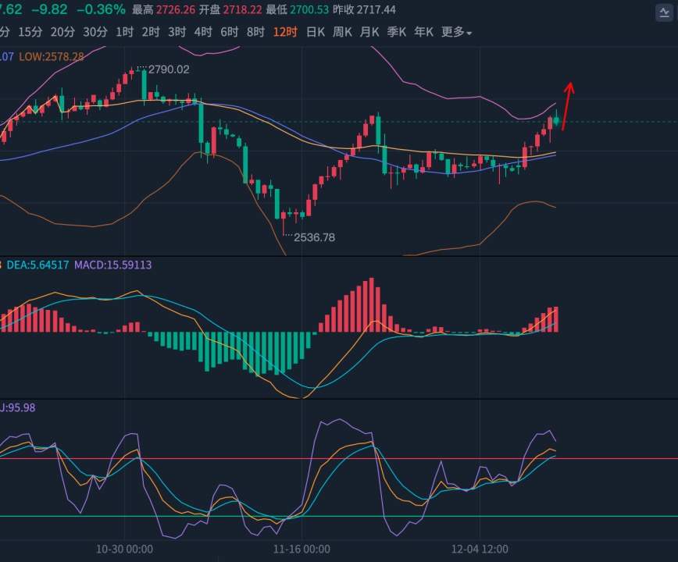678x562 pixels.
Task: Select the 6时 interval tab
Action: tap(230, 32)
